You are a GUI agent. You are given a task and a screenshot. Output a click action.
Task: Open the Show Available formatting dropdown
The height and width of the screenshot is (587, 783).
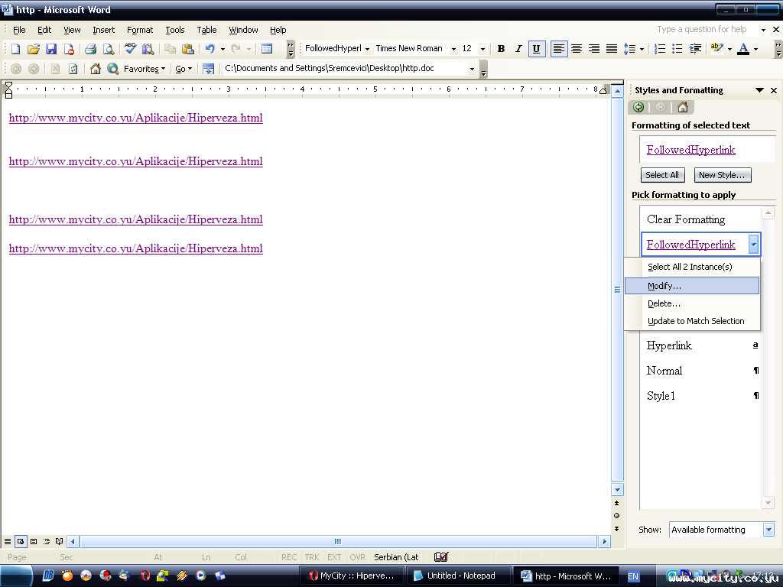(x=768, y=530)
